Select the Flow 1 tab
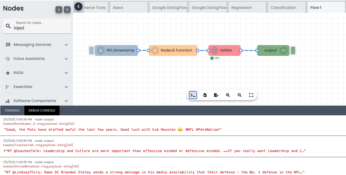 (x=326, y=7)
